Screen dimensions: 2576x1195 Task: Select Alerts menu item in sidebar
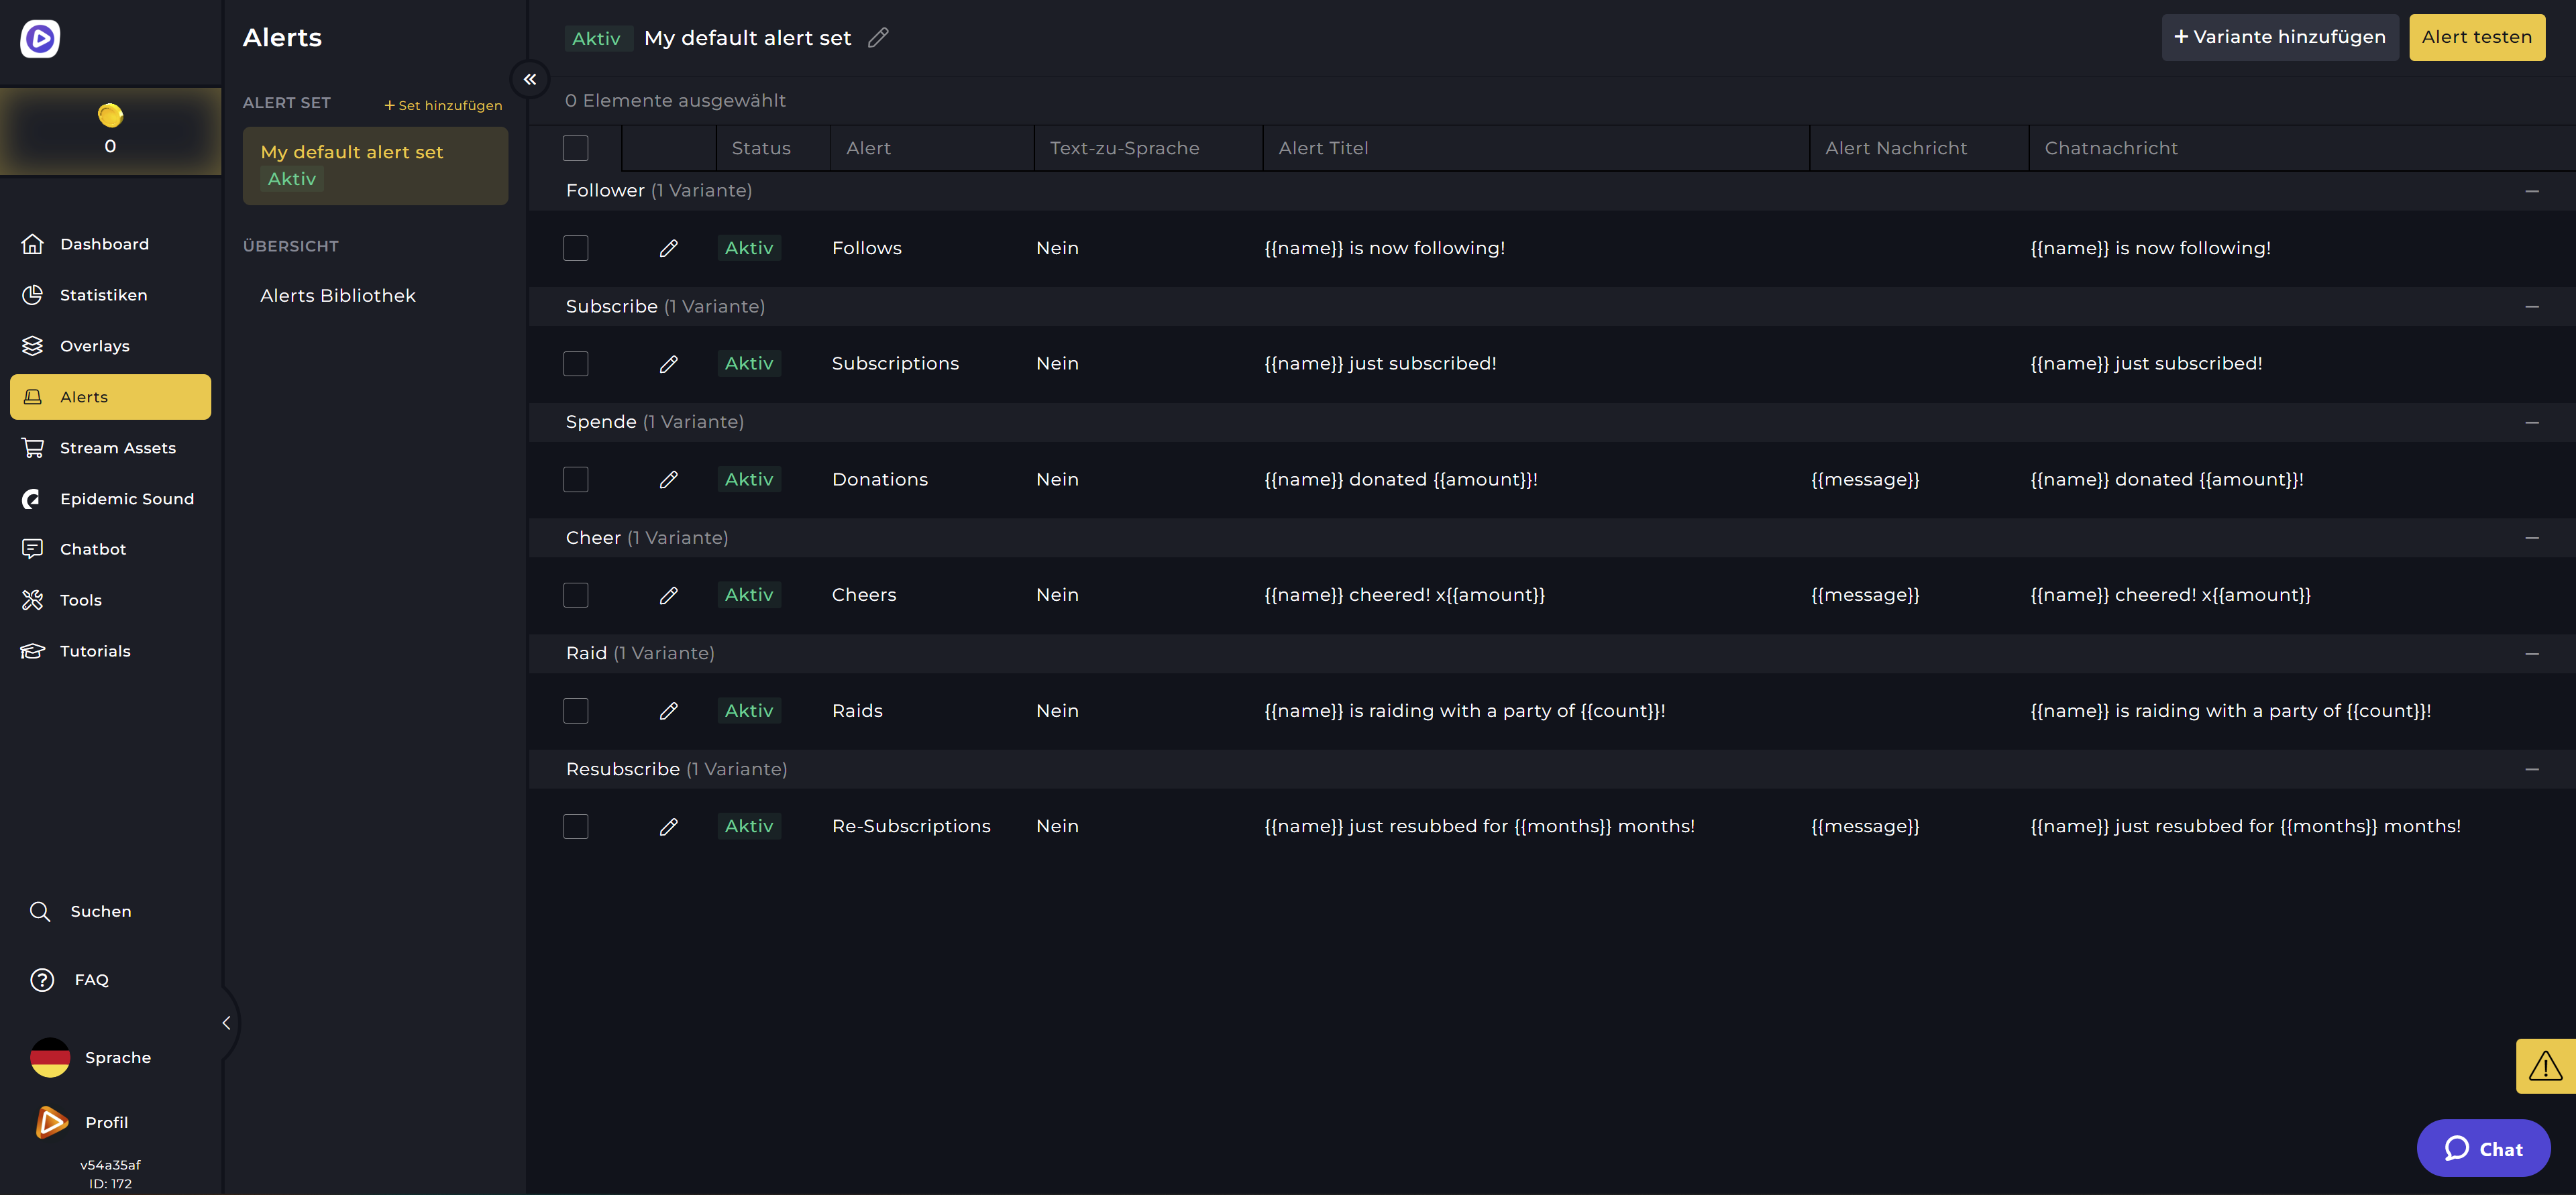pyautogui.click(x=110, y=396)
